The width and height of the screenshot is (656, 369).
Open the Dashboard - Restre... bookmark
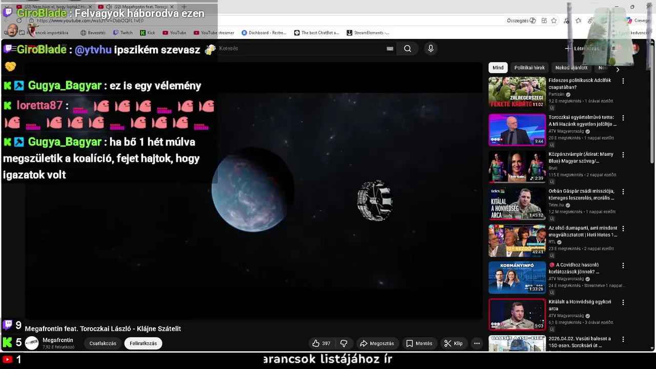263,33
